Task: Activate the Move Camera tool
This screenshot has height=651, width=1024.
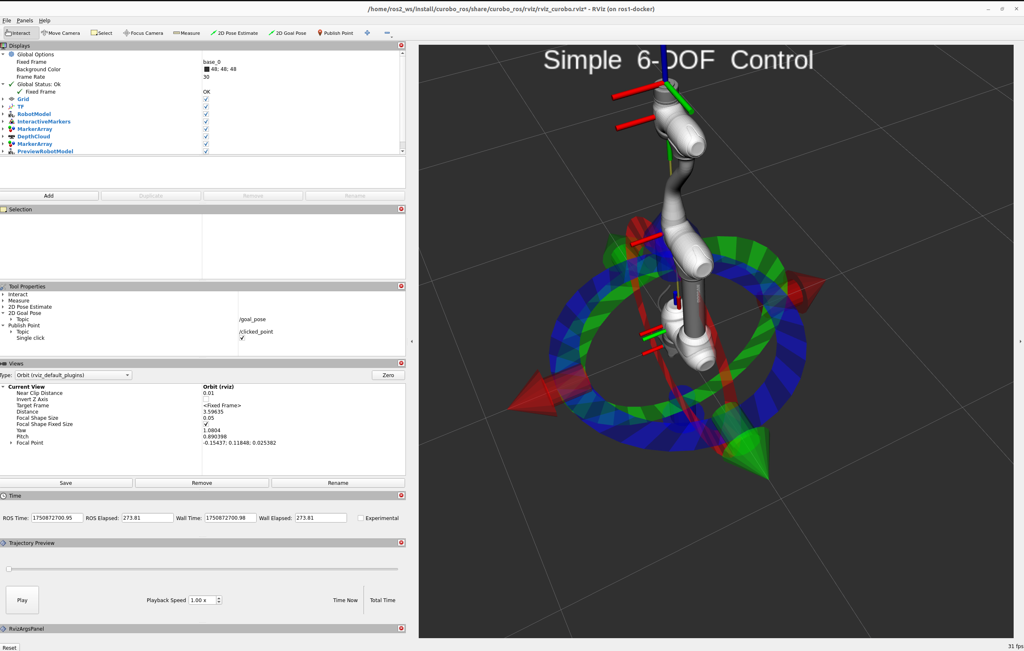Action: click(x=61, y=33)
